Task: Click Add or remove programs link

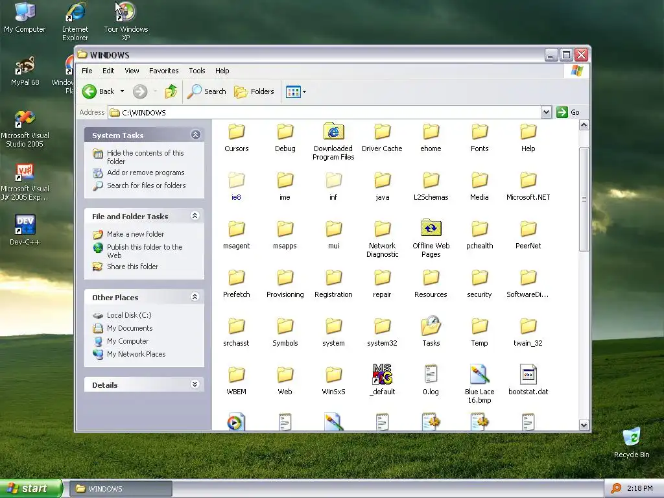Action: pos(146,172)
